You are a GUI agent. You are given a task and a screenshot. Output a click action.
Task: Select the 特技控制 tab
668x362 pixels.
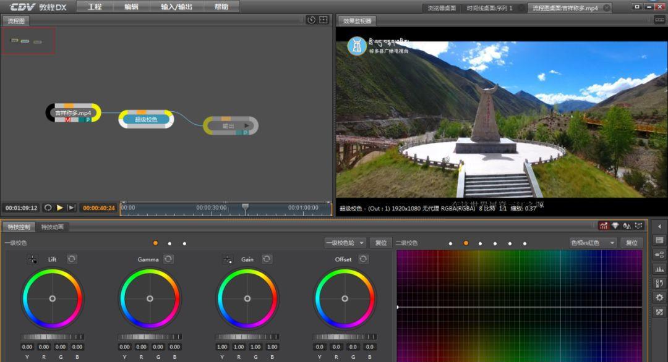(19, 227)
